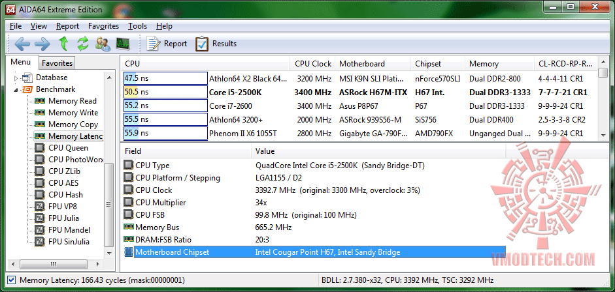This screenshot has height=292, width=615.
Task: Click the green monitor graph toolbar icon
Action: tap(123, 44)
